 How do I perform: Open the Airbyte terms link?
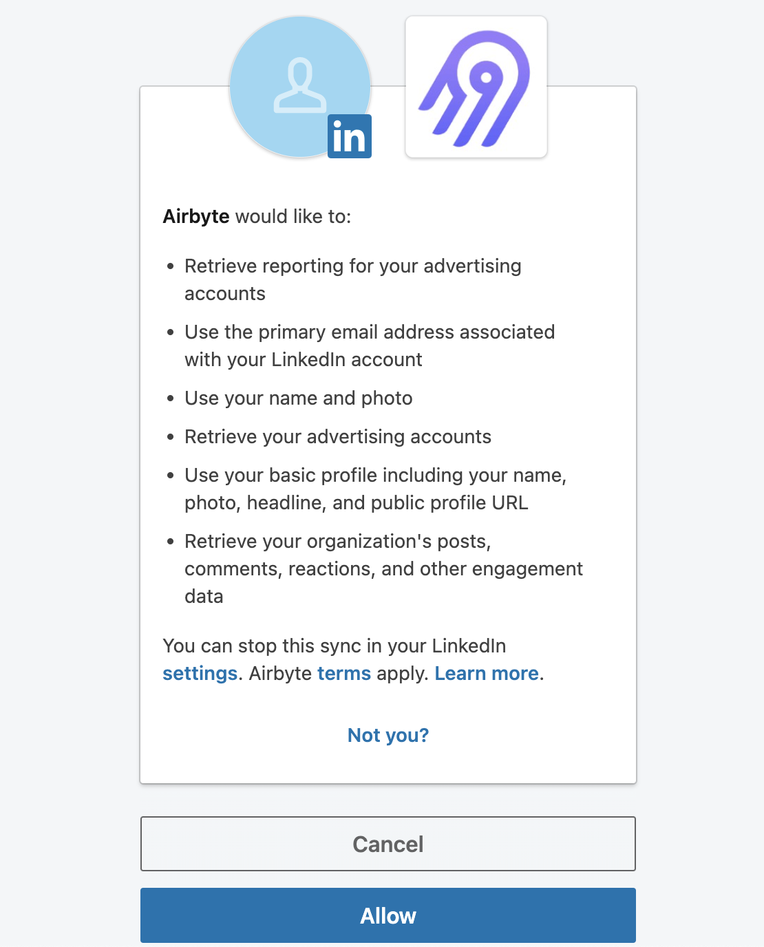click(x=343, y=673)
